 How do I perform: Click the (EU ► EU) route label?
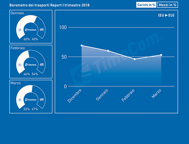(x=166, y=15)
